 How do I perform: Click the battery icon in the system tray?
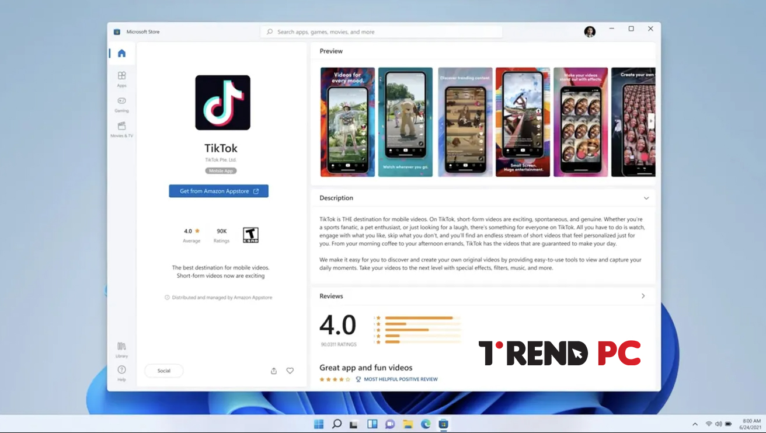(729, 424)
